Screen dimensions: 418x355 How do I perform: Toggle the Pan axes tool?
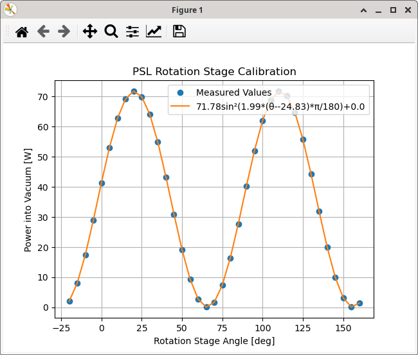click(x=90, y=31)
